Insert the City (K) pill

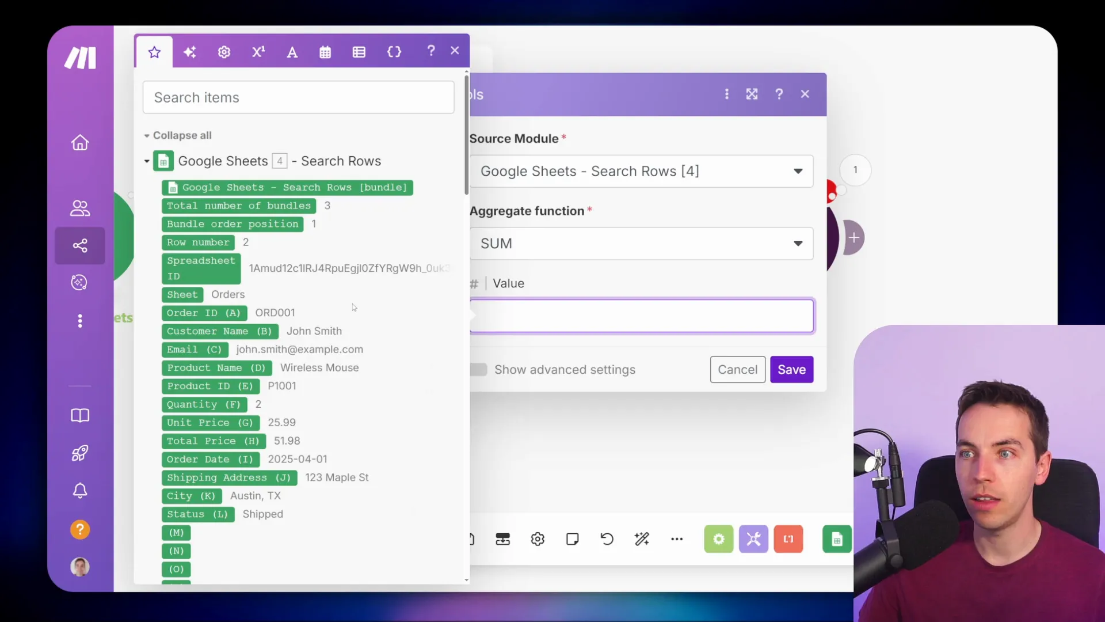pos(192,496)
